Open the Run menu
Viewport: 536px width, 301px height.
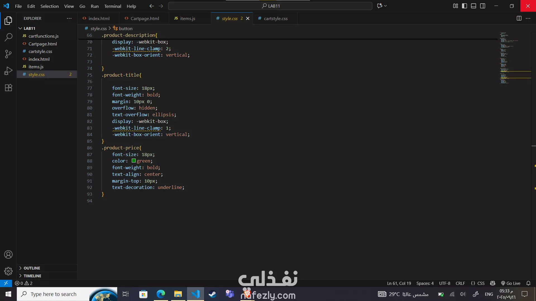coord(95,6)
